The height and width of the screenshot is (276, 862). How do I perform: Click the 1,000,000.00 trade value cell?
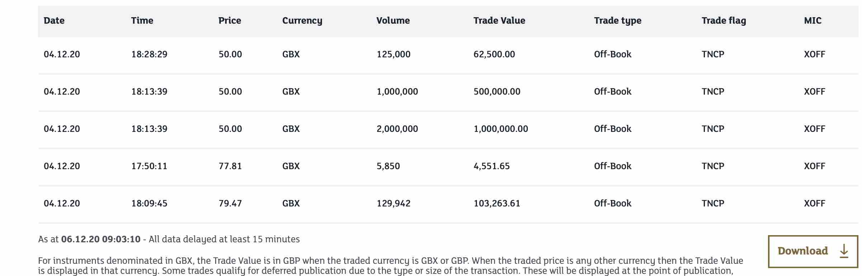pos(501,129)
